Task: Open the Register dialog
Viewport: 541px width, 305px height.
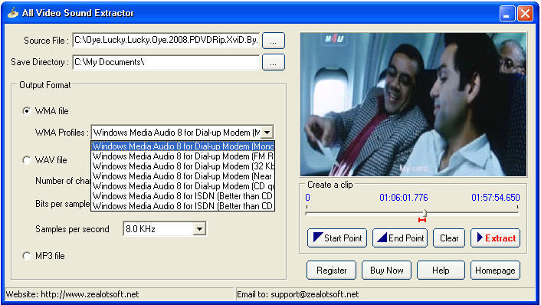Action: point(331,271)
